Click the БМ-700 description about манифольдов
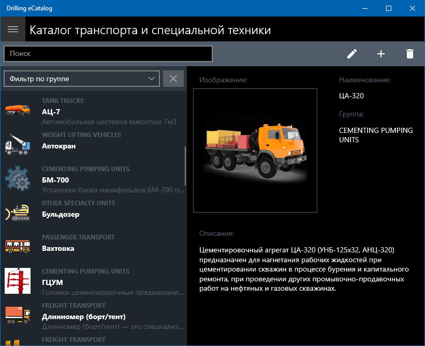The image size is (425, 346). tap(113, 190)
